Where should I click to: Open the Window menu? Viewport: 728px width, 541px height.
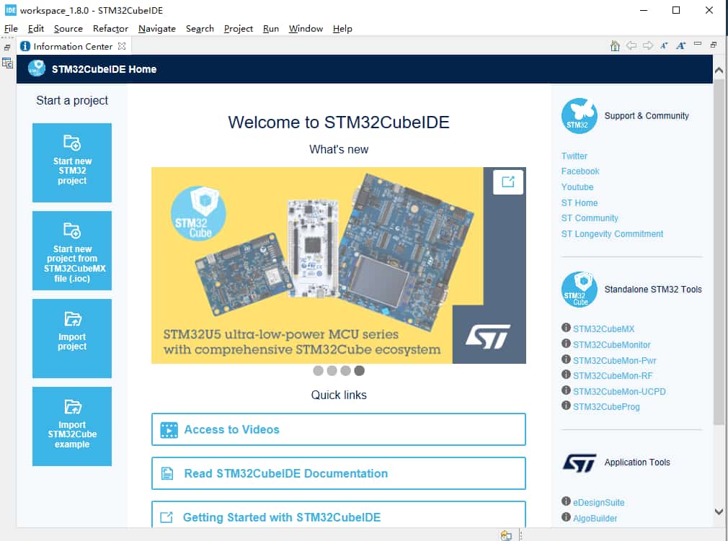pyautogui.click(x=306, y=29)
